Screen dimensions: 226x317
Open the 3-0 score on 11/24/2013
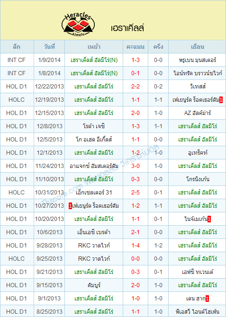pyautogui.click(x=136, y=166)
